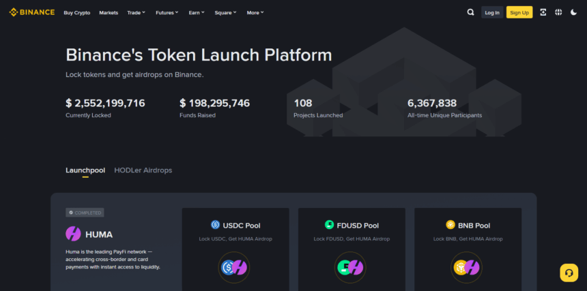Click the 'Lock tokens and get airdrops' subtitle

134,74
